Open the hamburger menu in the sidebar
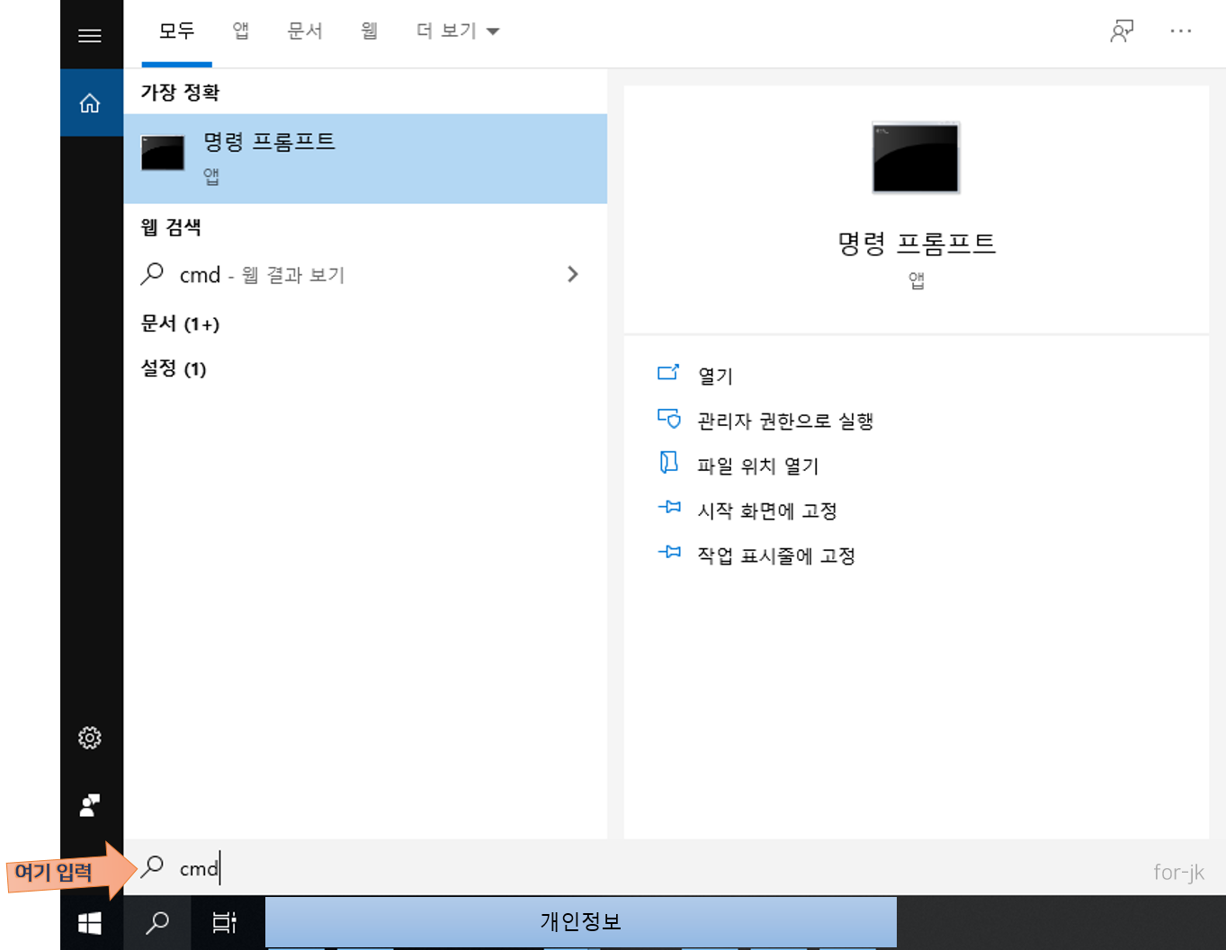 (90, 36)
